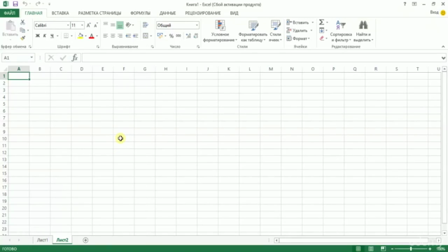The image size is (448, 252).
Task: Copy selection using Copy icon
Action: coord(22,30)
